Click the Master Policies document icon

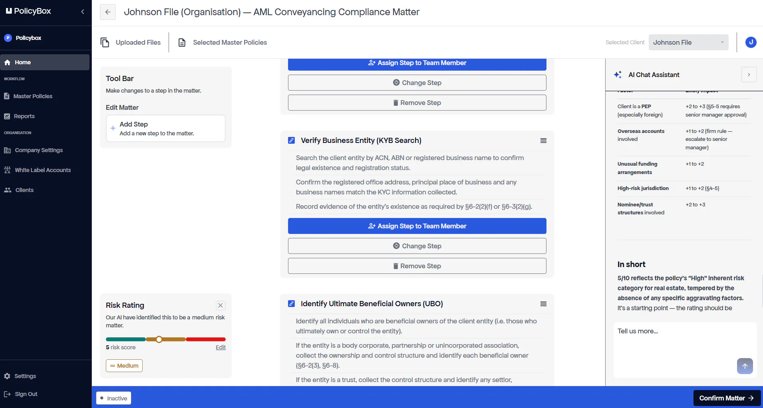click(6, 96)
